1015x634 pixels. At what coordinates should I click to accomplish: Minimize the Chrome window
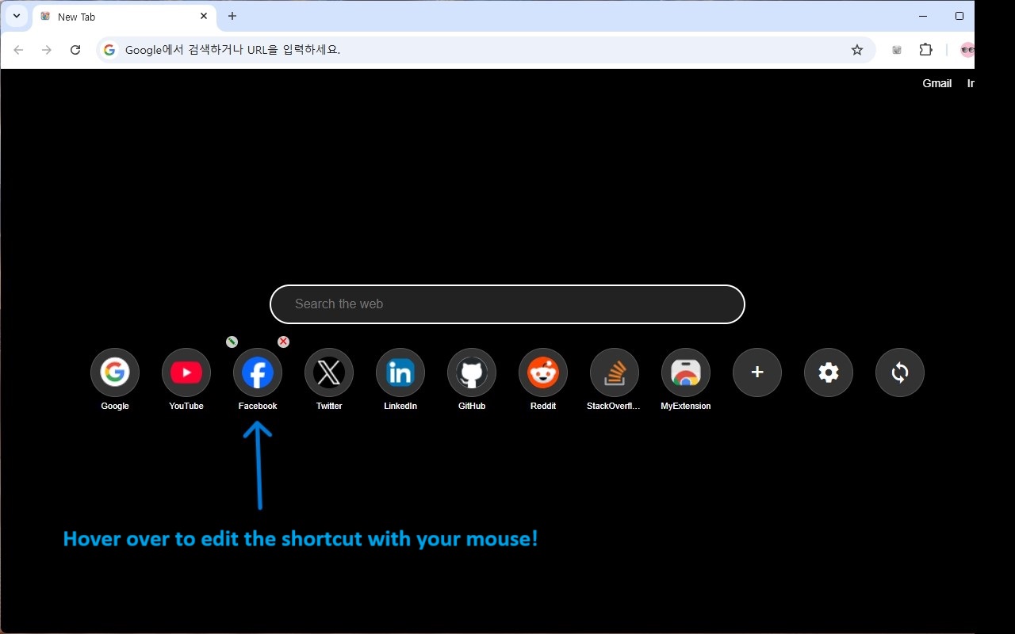(923, 16)
